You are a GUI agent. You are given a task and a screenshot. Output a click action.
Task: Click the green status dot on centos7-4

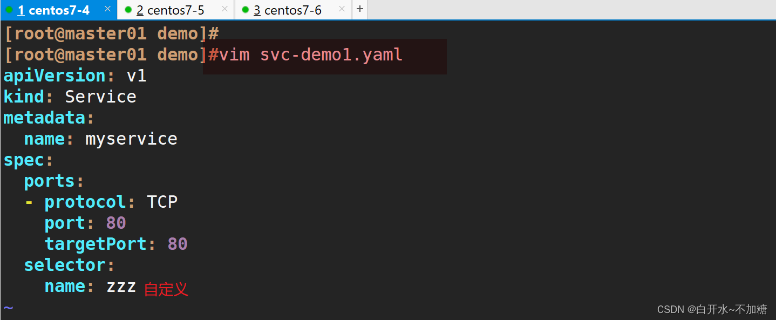pyautogui.click(x=9, y=10)
